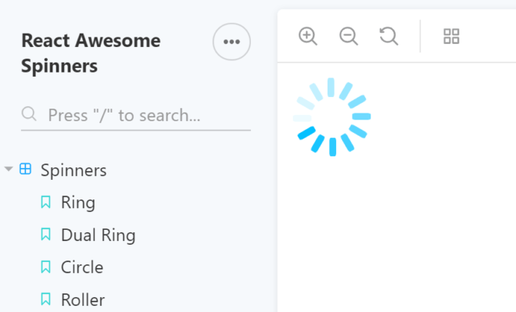The width and height of the screenshot is (516, 312).
Task: Click the bookmark icon beside Dual Ring
Action: click(46, 235)
